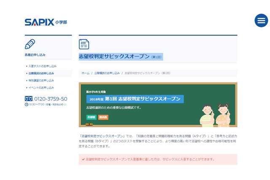Click the 新小学6年生対象 label on the banner
This screenshot has height=180, width=270.
coord(96,92)
